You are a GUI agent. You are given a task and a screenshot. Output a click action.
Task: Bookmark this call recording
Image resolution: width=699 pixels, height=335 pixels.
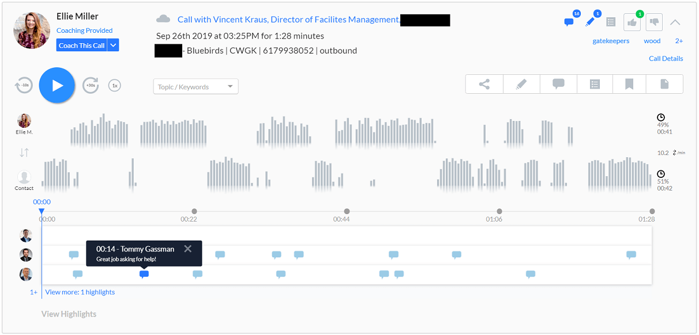(629, 83)
